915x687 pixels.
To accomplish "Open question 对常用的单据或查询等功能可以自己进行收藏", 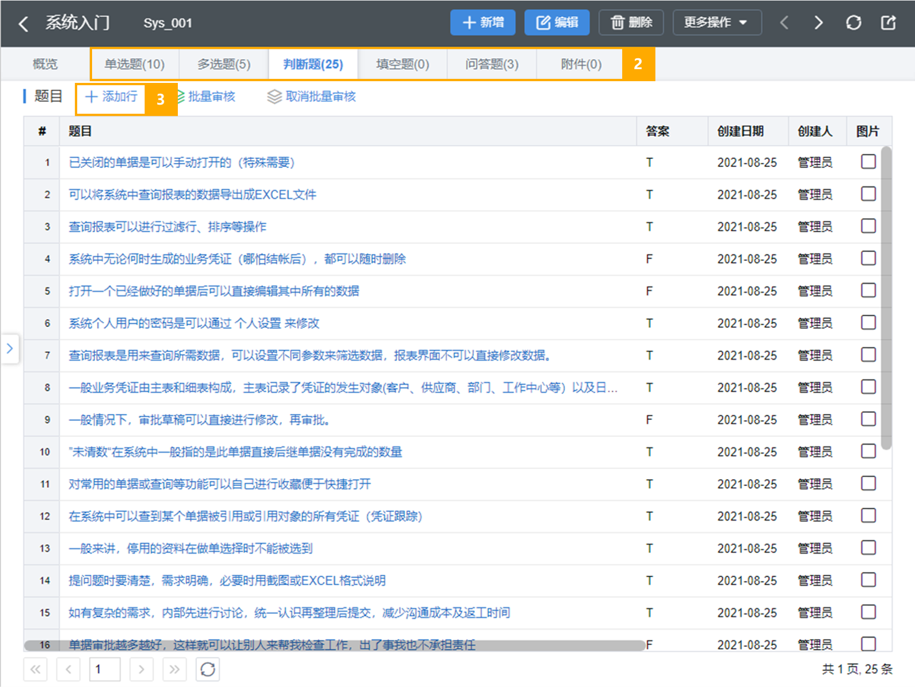I will point(220,484).
